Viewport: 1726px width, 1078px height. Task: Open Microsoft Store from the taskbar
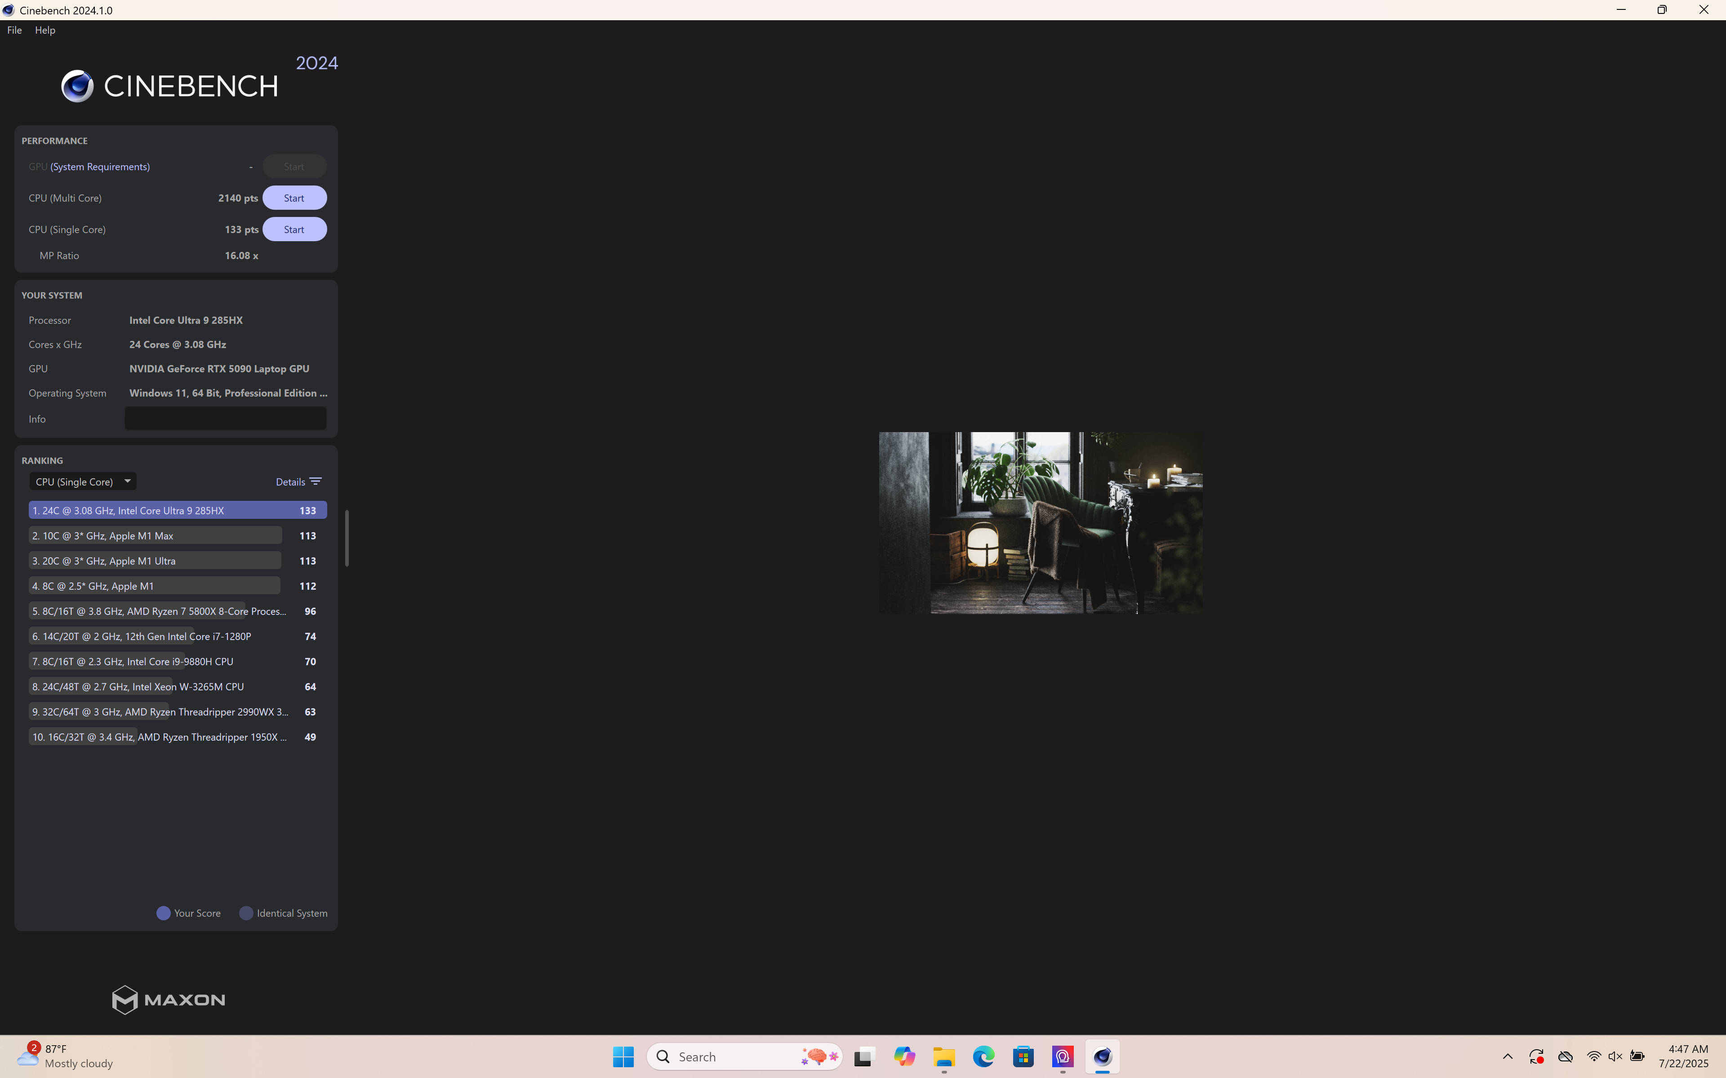(x=1023, y=1056)
